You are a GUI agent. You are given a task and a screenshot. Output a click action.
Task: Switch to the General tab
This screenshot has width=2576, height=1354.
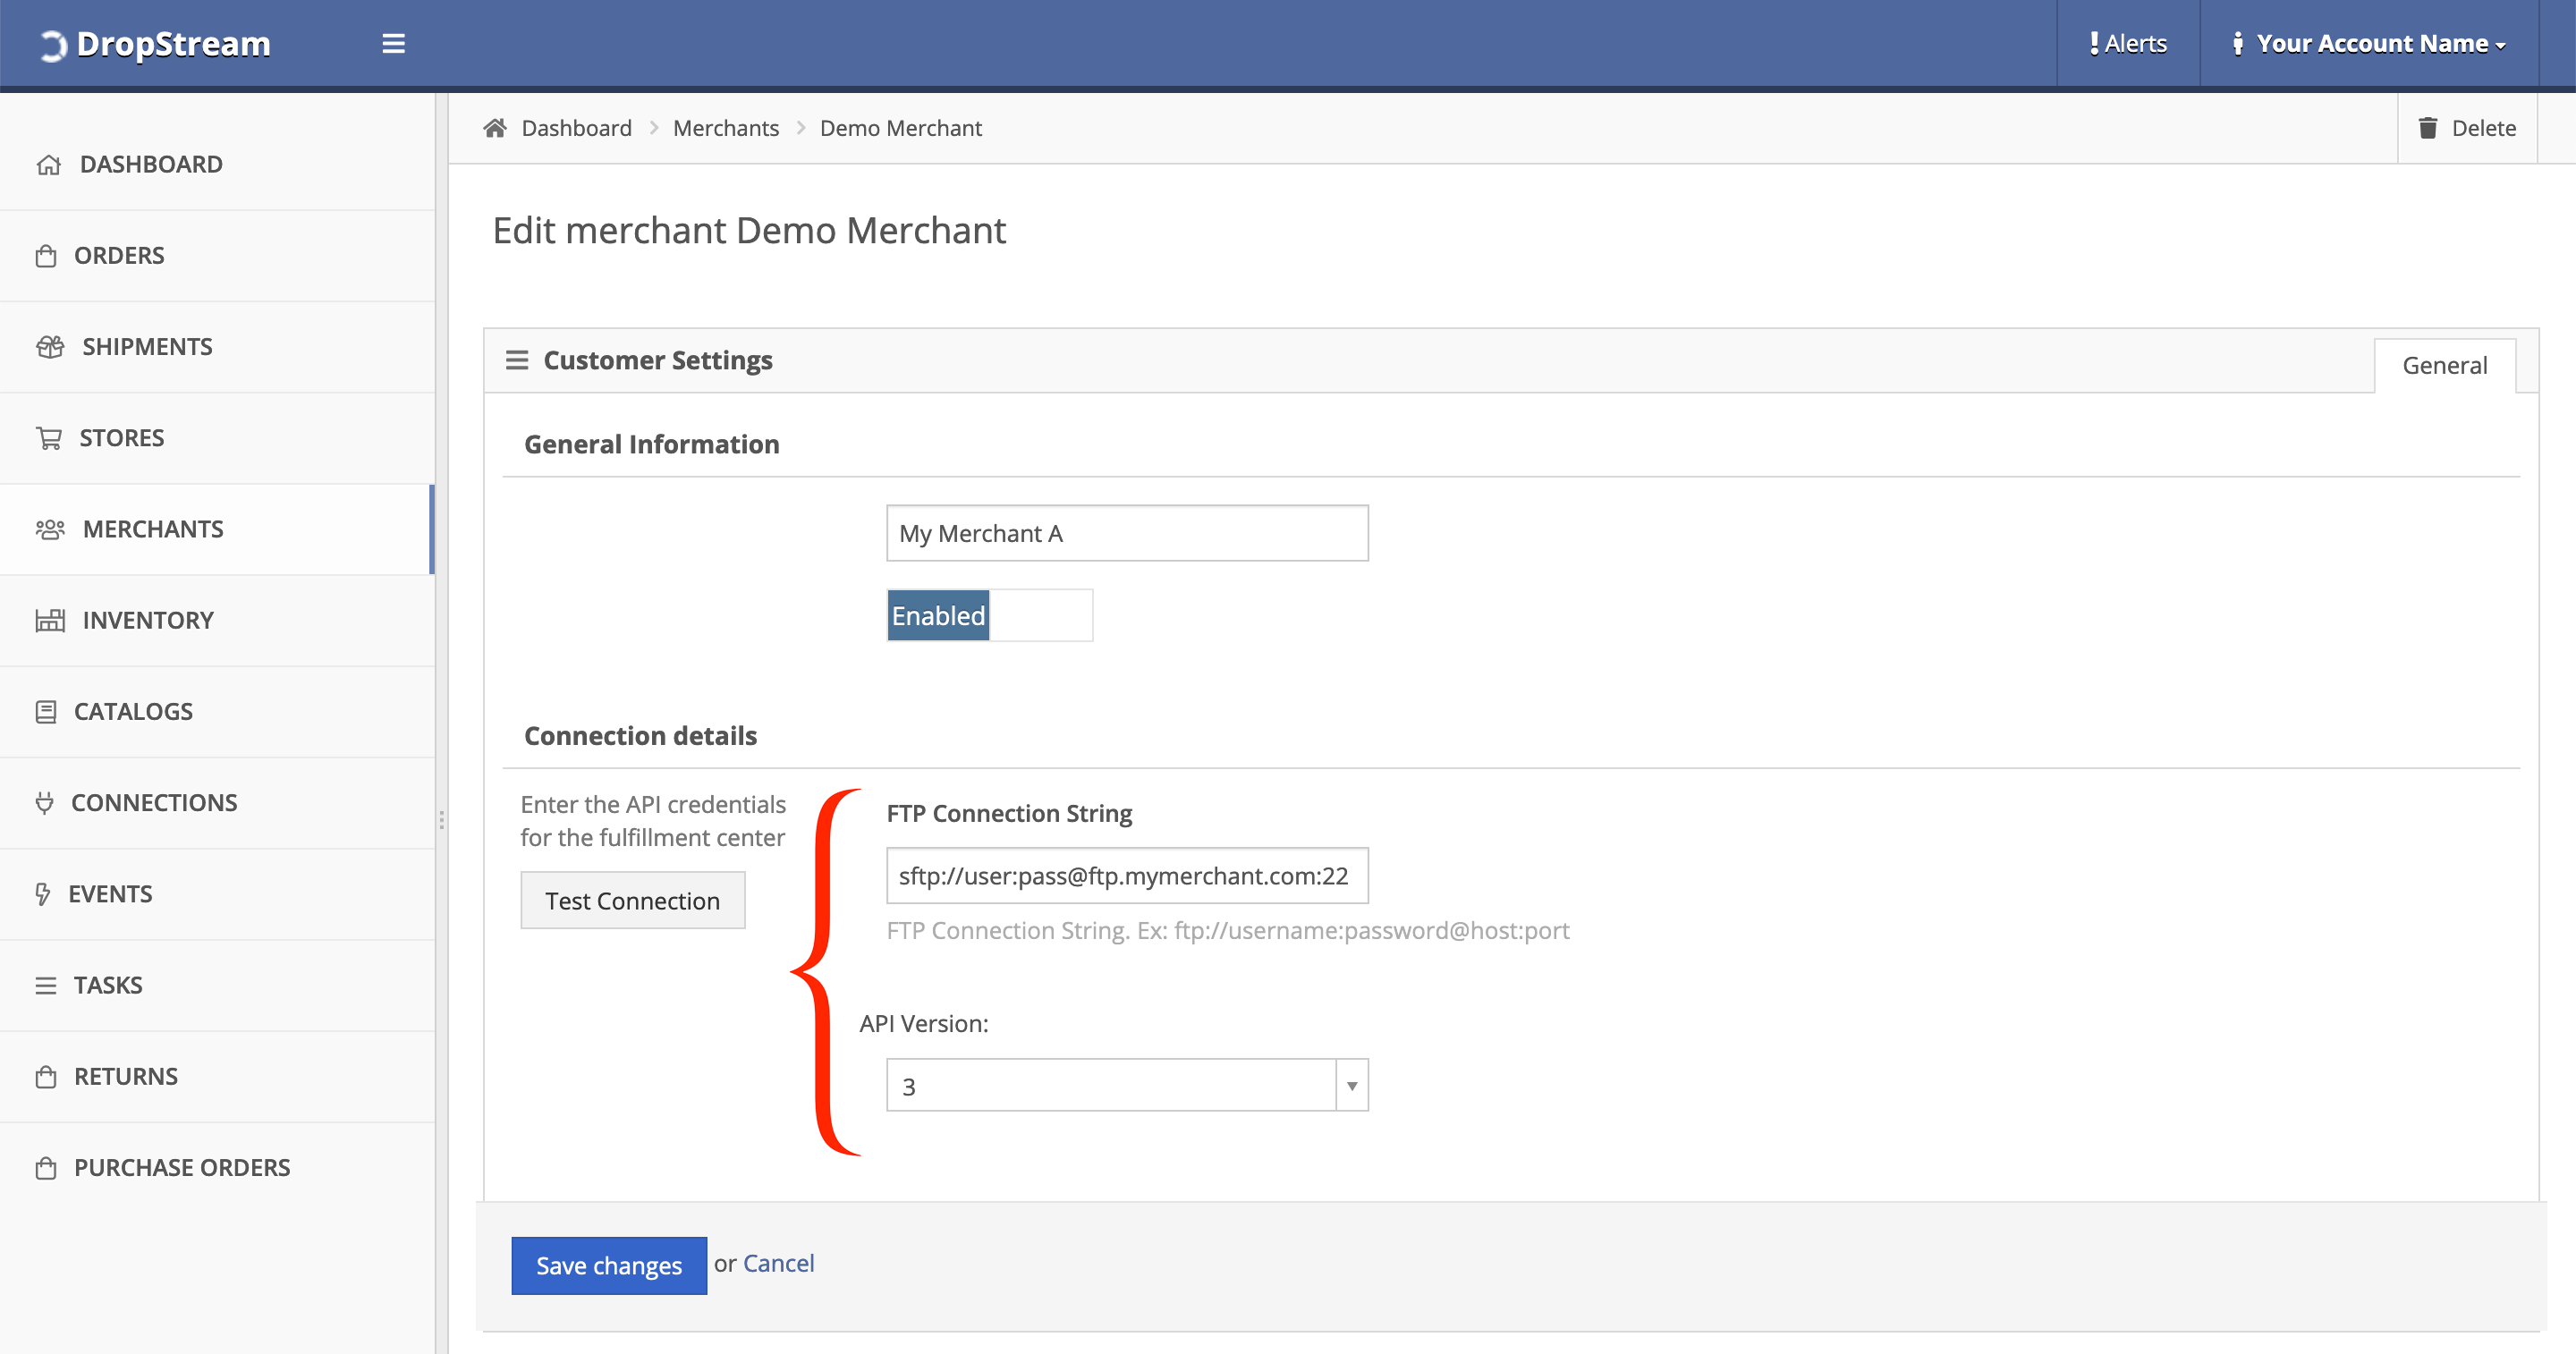pyautogui.click(x=2444, y=364)
